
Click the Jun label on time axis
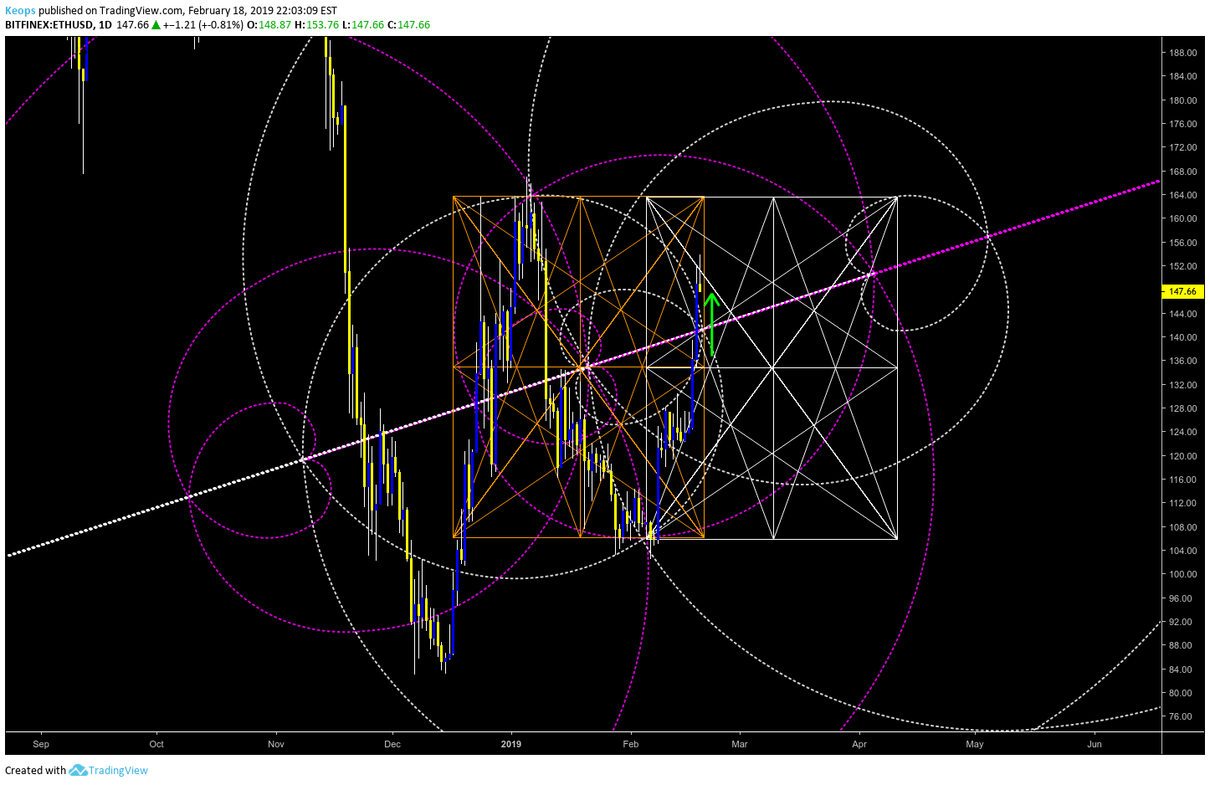pyautogui.click(x=1095, y=744)
